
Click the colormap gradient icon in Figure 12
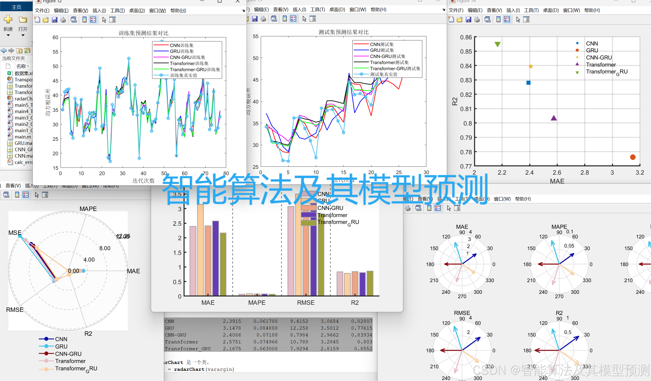point(84,20)
